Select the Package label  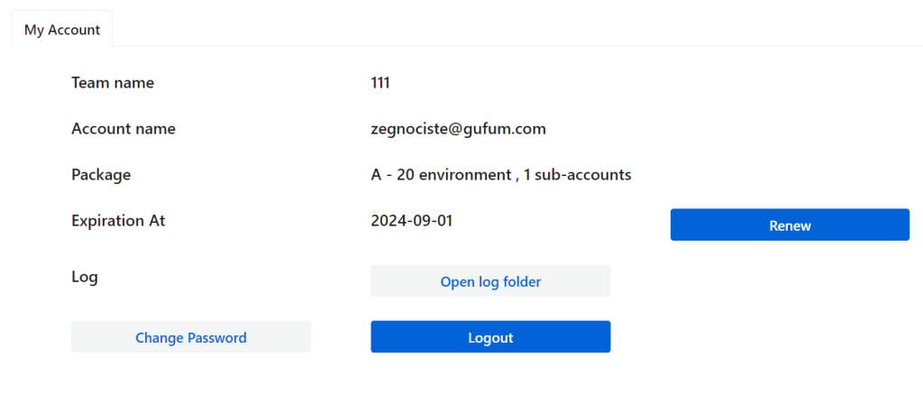pos(101,175)
